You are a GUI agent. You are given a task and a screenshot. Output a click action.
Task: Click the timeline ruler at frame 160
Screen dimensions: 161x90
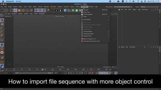68,69
